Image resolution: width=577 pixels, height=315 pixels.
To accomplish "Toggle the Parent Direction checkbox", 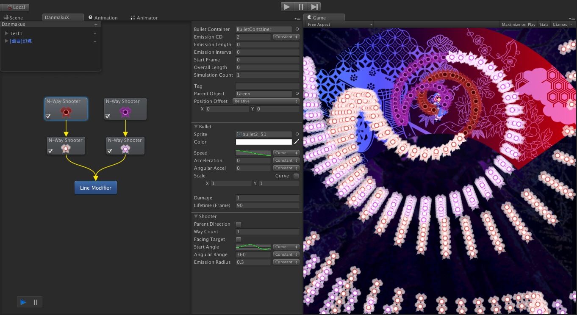I will pos(239,224).
